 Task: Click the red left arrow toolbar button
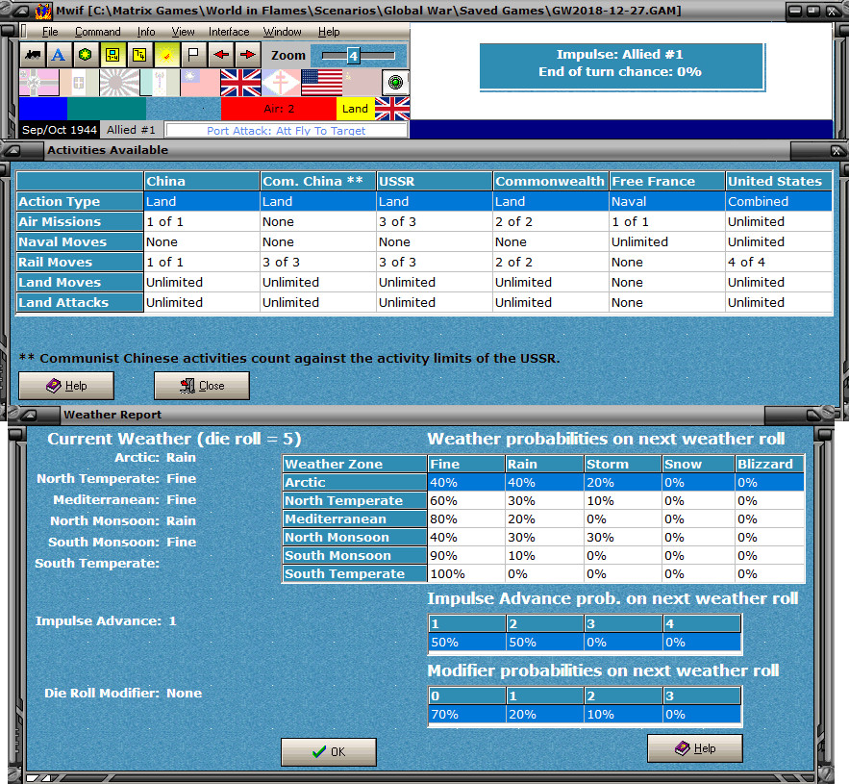(221, 55)
